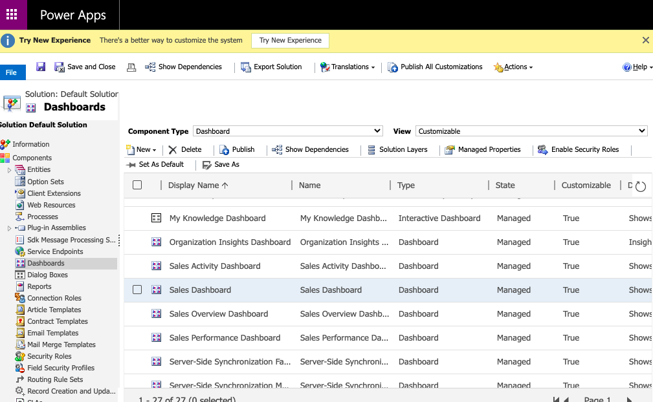Screen dimensions: 653x402
Task: Open Connection Roles in the tree
Action: click(54, 298)
